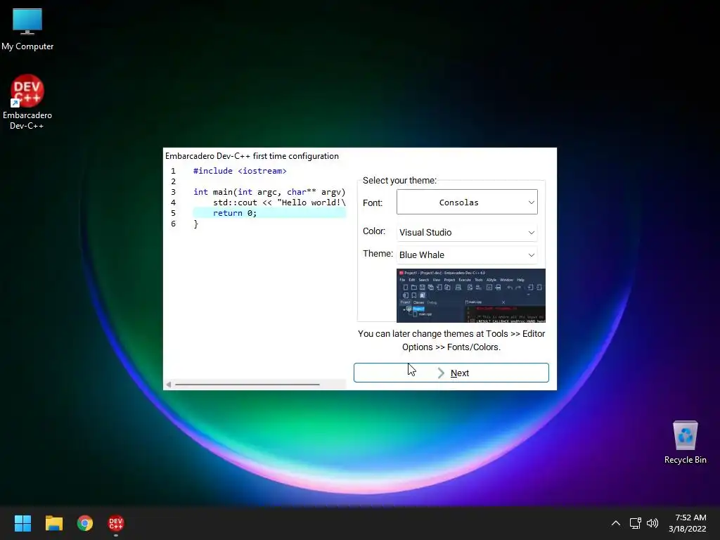Show hidden system tray icons
The image size is (720, 540).
click(616, 523)
